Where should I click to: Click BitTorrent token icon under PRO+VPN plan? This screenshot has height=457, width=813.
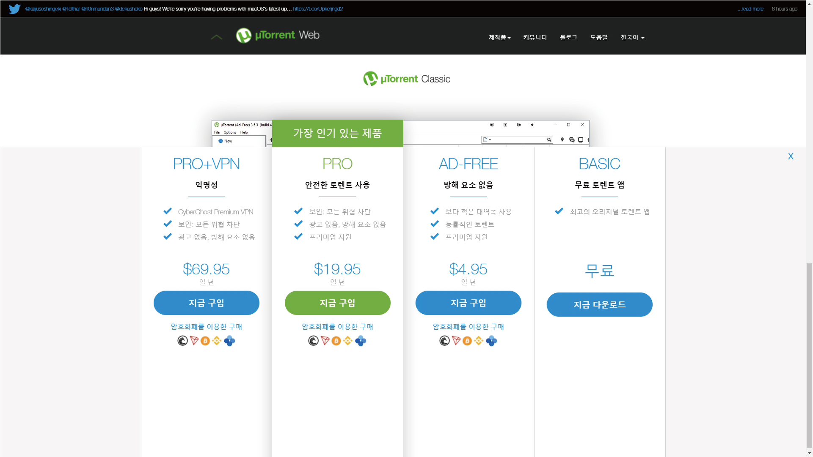(182, 341)
